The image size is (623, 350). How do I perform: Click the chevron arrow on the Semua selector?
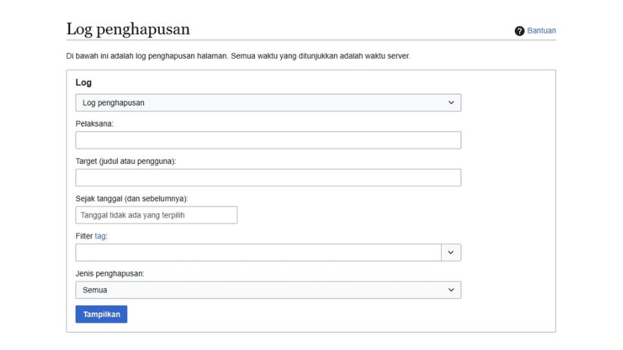pyautogui.click(x=451, y=290)
